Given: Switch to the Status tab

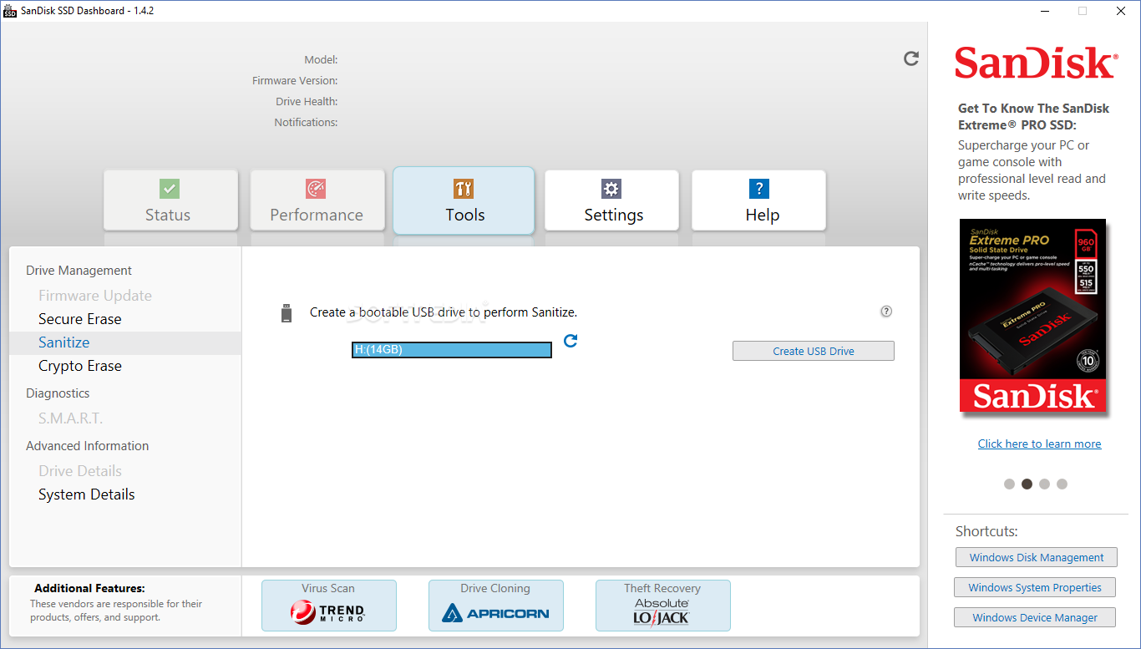Looking at the screenshot, I should 170,200.
